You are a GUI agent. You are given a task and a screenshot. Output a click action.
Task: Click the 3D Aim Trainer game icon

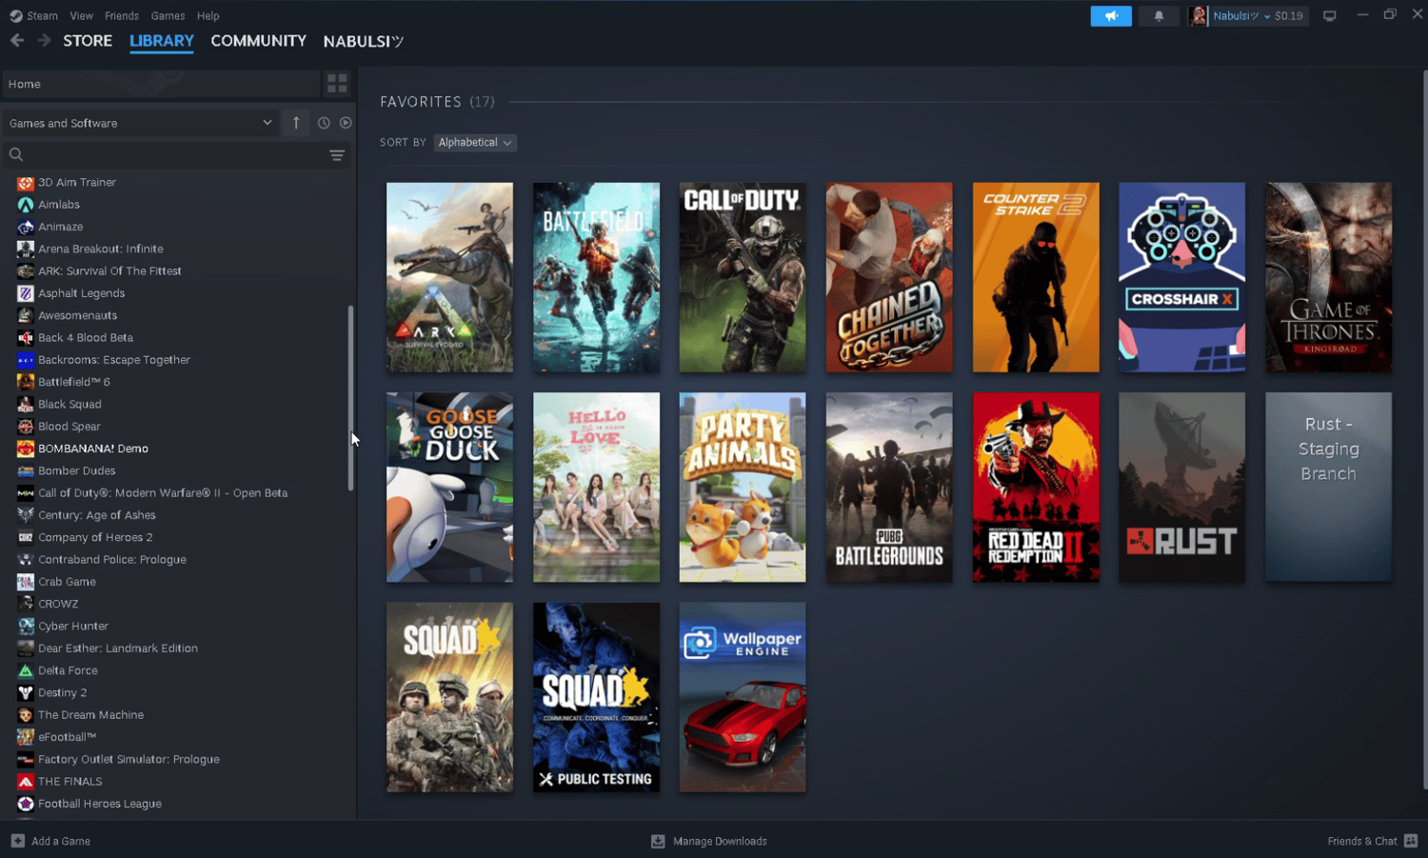tap(26, 182)
